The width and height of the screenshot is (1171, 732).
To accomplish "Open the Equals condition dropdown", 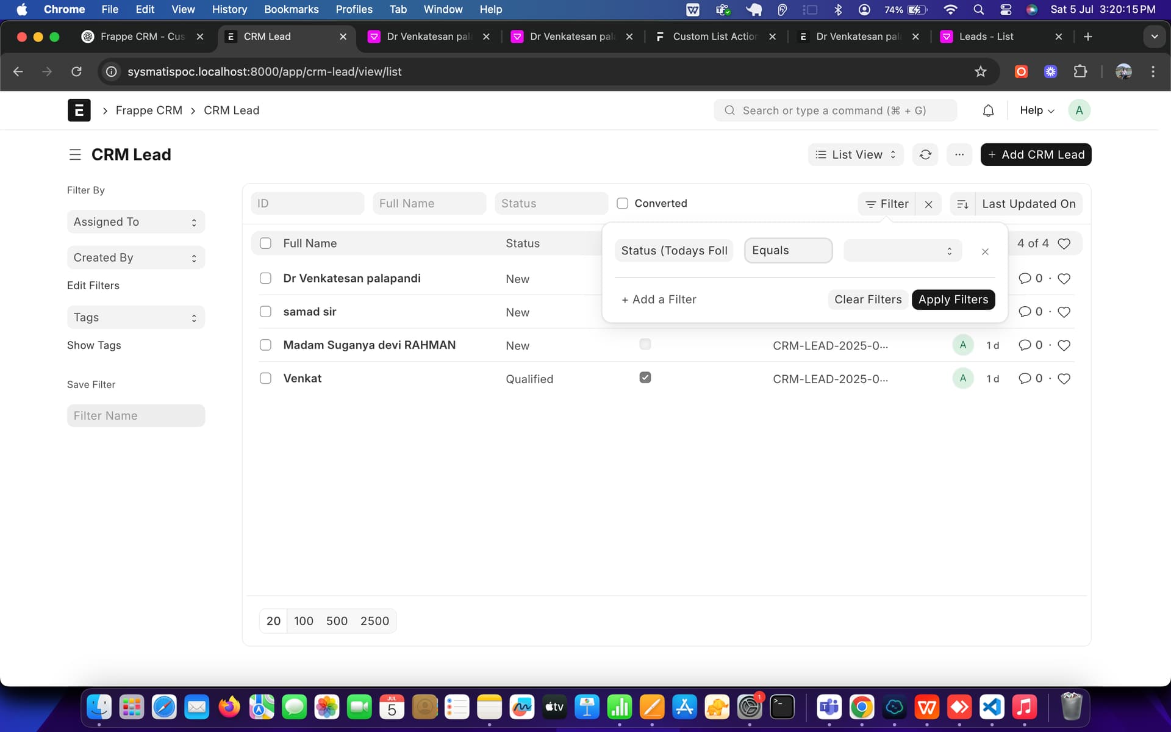I will pyautogui.click(x=788, y=251).
